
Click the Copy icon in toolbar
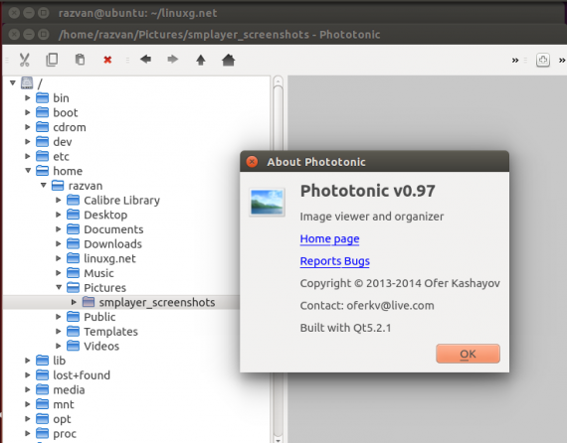point(52,60)
